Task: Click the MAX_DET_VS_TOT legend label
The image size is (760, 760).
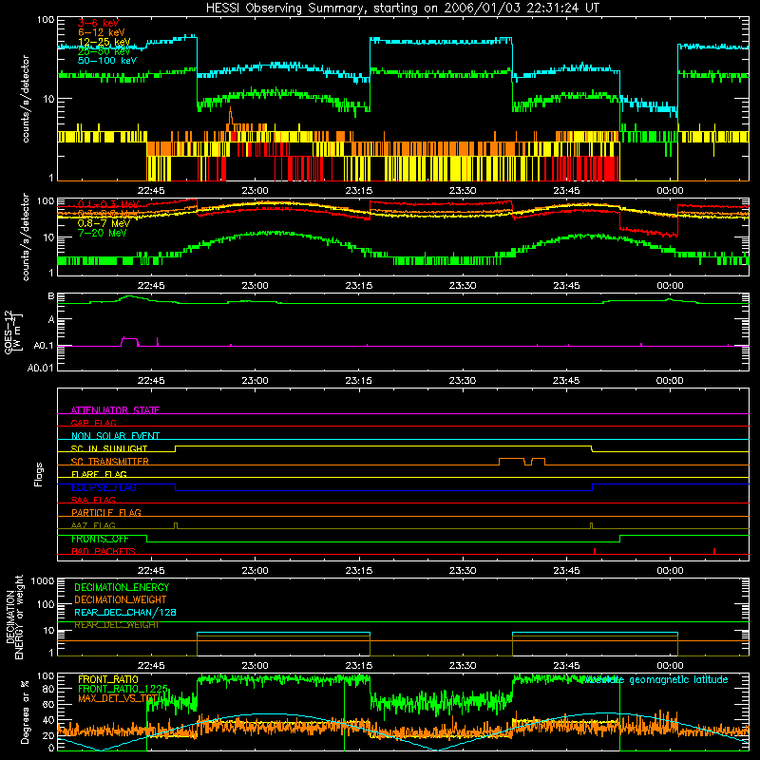Action: click(118, 698)
